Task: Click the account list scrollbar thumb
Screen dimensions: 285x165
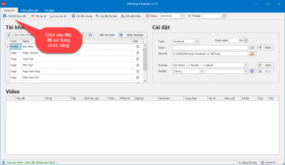Action: 145,59
